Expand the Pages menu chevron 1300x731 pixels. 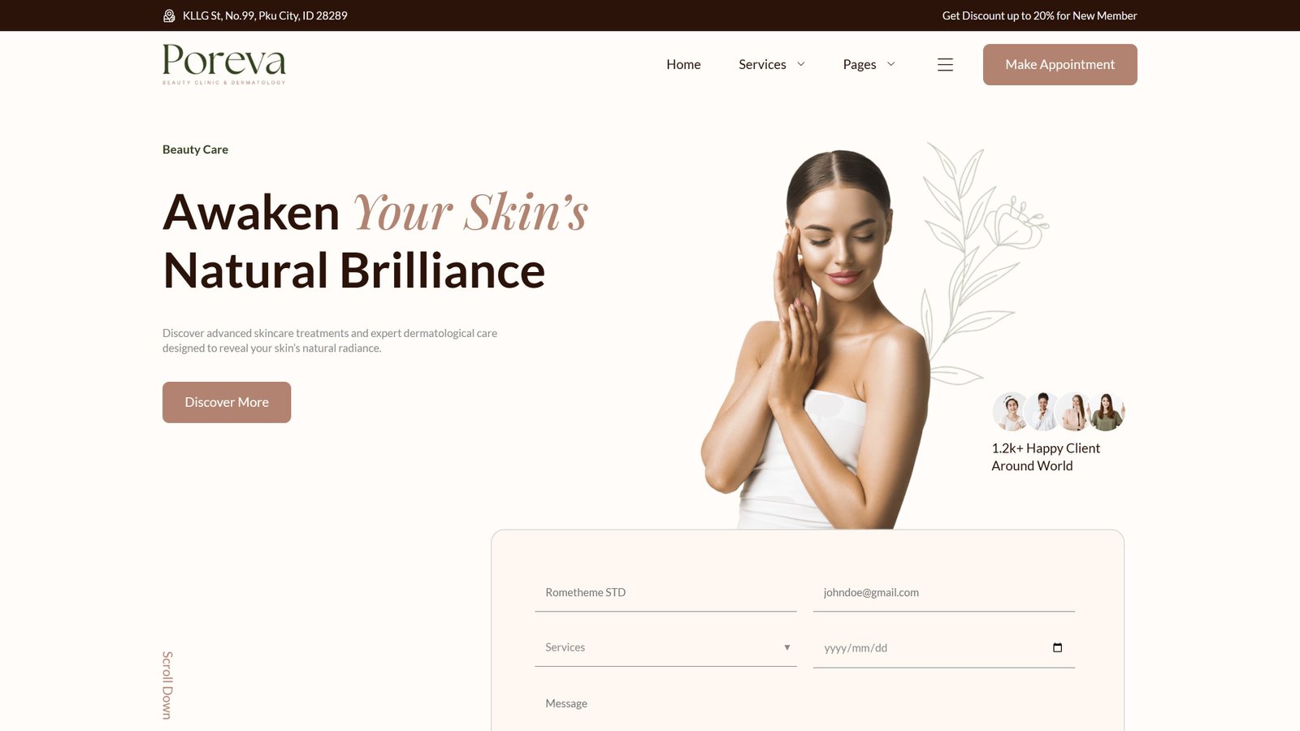890,64
